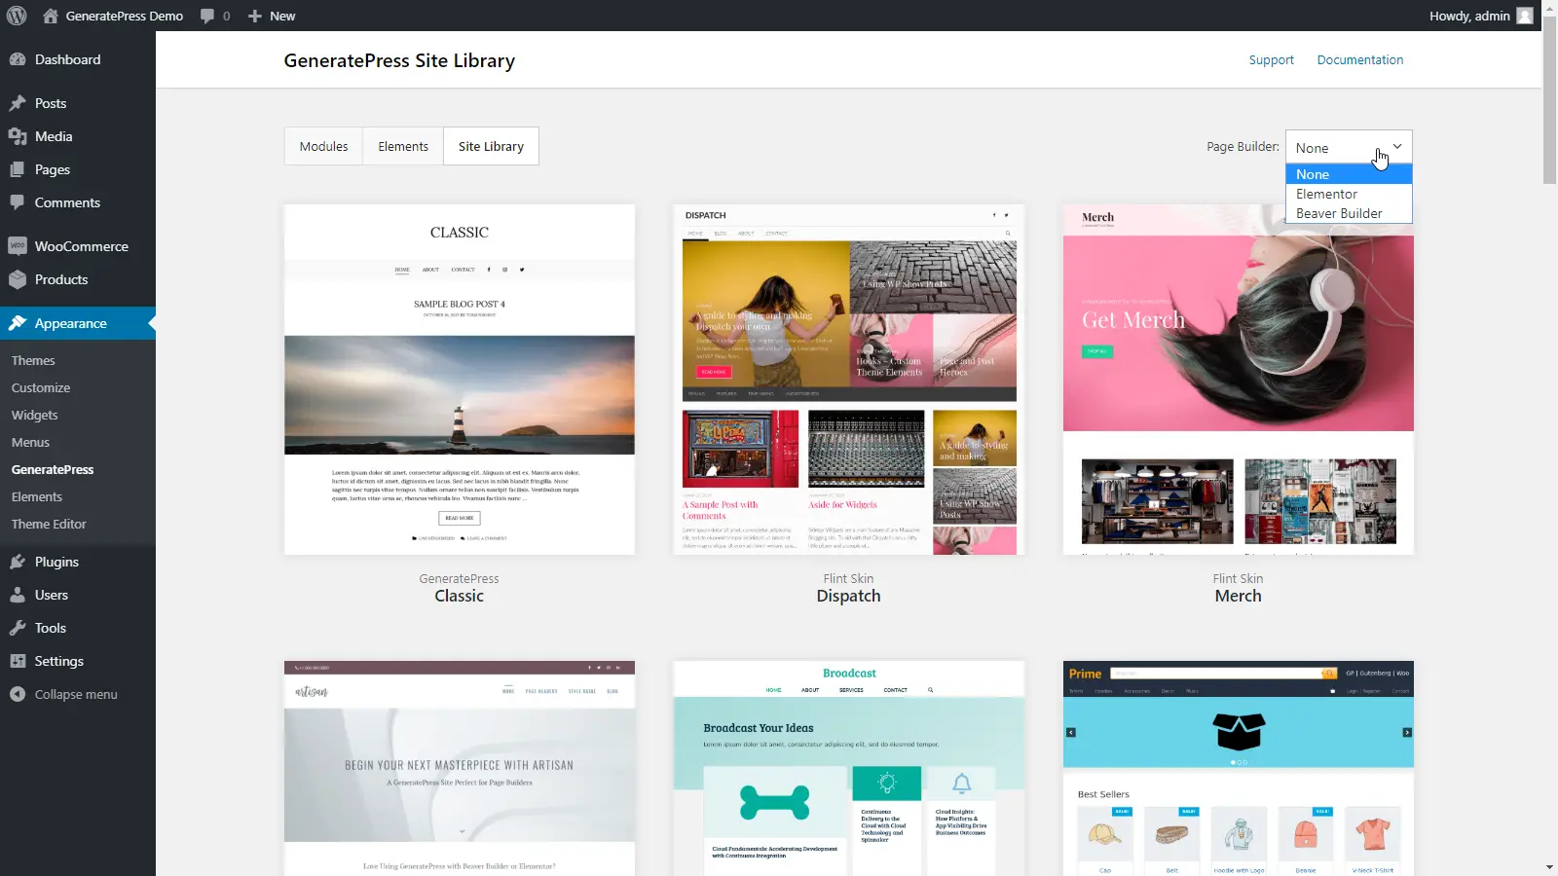Click the scrollbar up arrow
This screenshot has height=876, width=1558.
click(1550, 7)
